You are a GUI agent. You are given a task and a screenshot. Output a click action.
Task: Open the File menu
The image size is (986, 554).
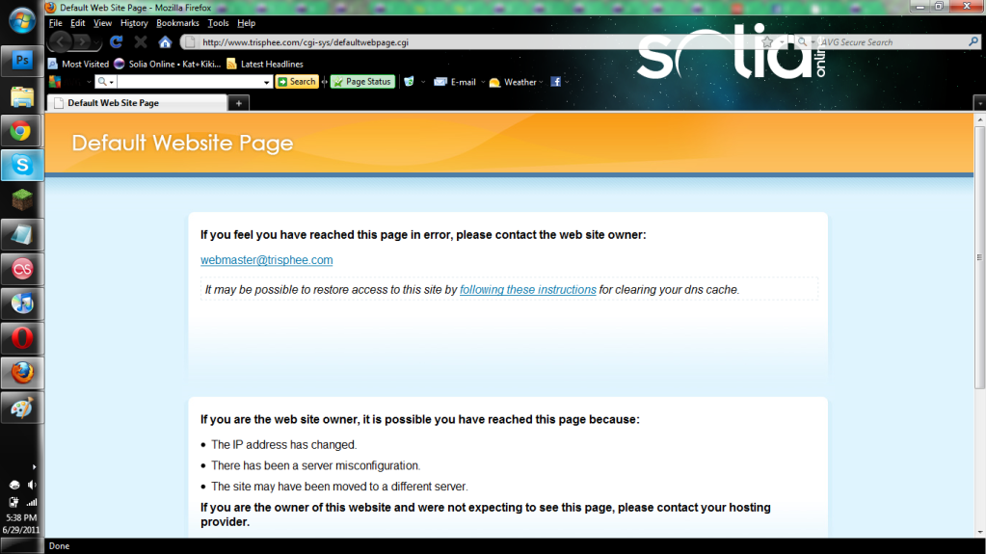pyautogui.click(x=55, y=23)
